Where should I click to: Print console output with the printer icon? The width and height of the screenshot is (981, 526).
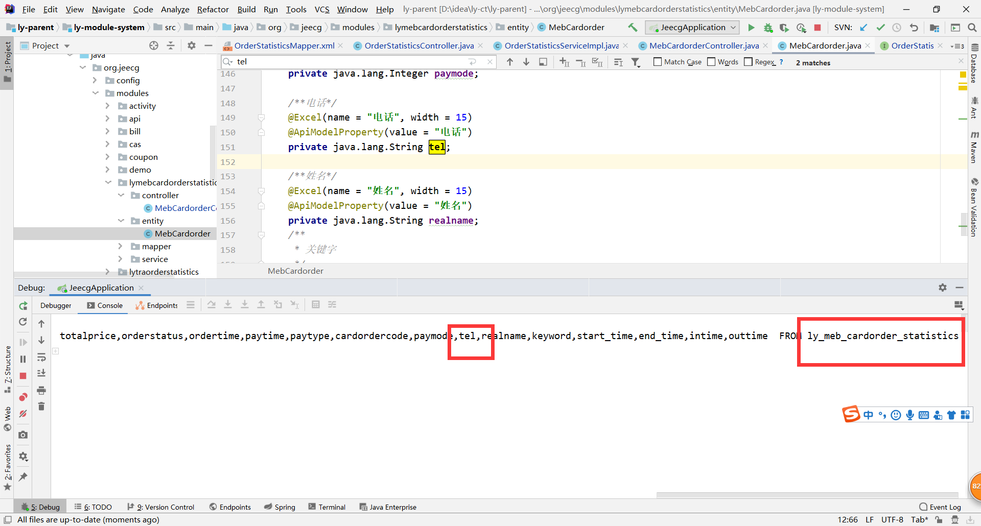(41, 390)
